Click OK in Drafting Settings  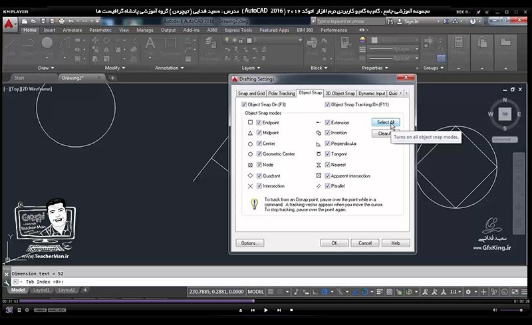(334, 243)
